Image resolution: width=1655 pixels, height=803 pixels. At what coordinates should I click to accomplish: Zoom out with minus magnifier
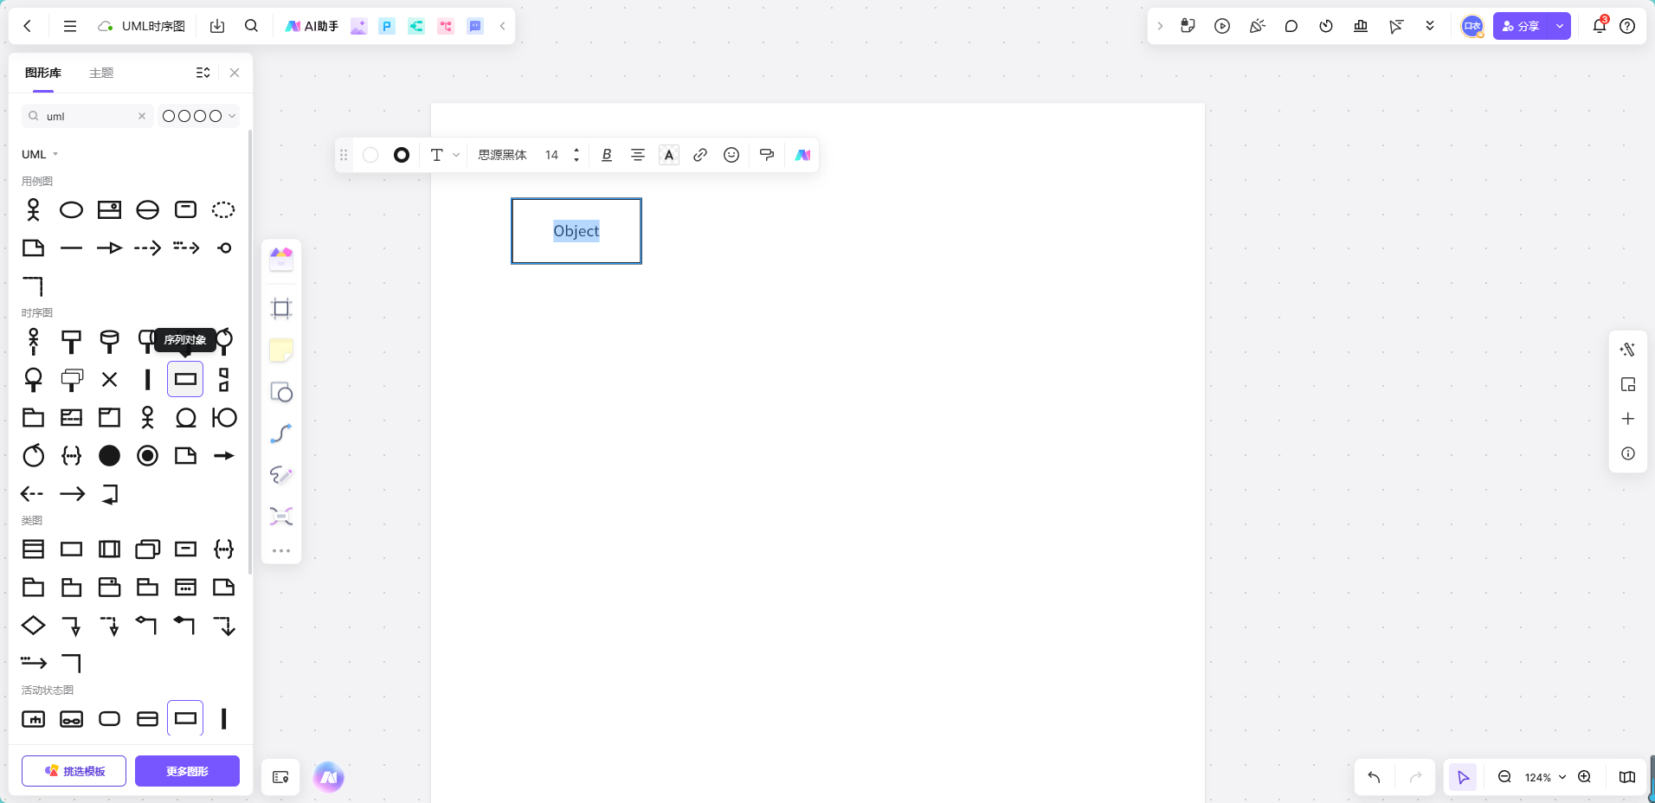tap(1504, 777)
